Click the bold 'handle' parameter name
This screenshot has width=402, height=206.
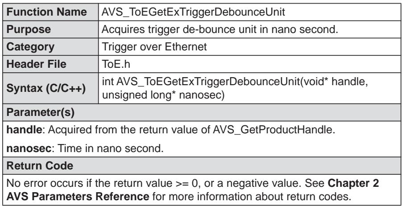[24, 130]
